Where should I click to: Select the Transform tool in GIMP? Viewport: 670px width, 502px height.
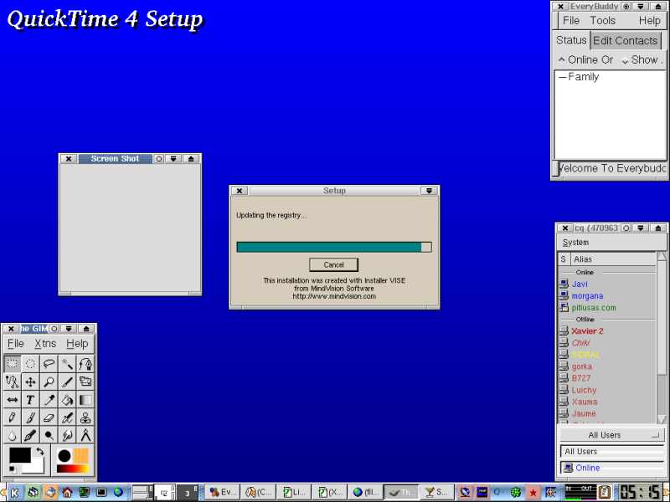85,382
